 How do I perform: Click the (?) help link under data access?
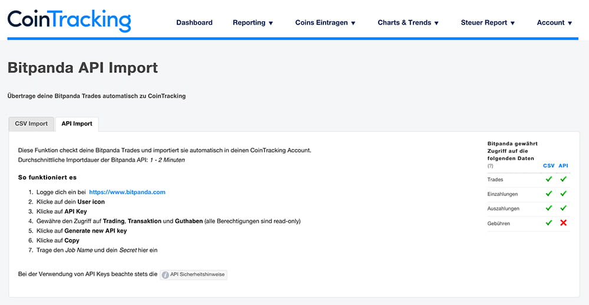(x=490, y=165)
